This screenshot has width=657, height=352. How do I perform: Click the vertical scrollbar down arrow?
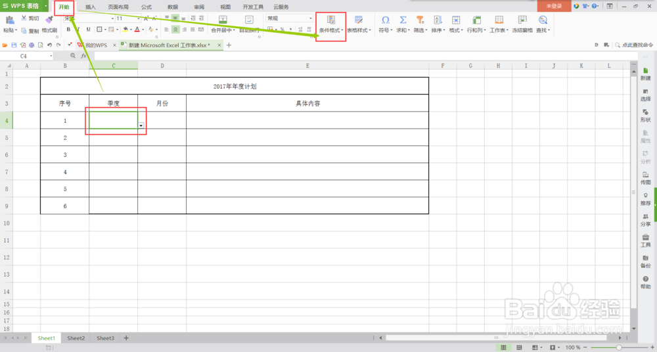point(633,328)
